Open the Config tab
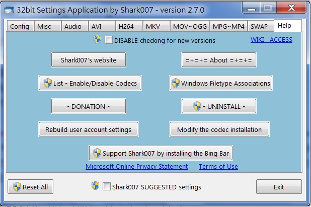 point(21,26)
